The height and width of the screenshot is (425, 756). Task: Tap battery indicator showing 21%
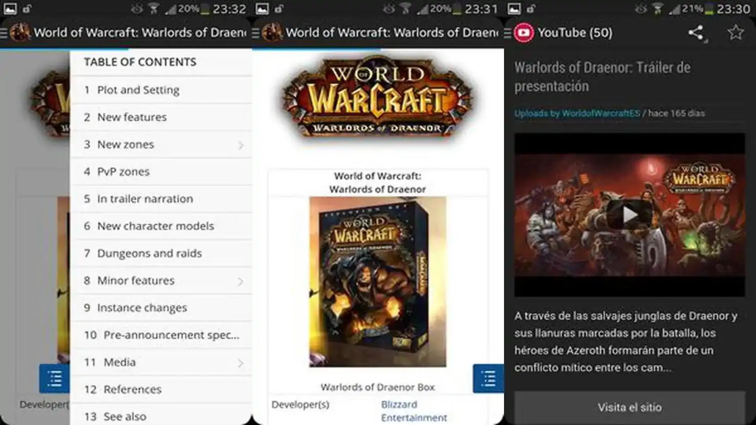click(698, 9)
